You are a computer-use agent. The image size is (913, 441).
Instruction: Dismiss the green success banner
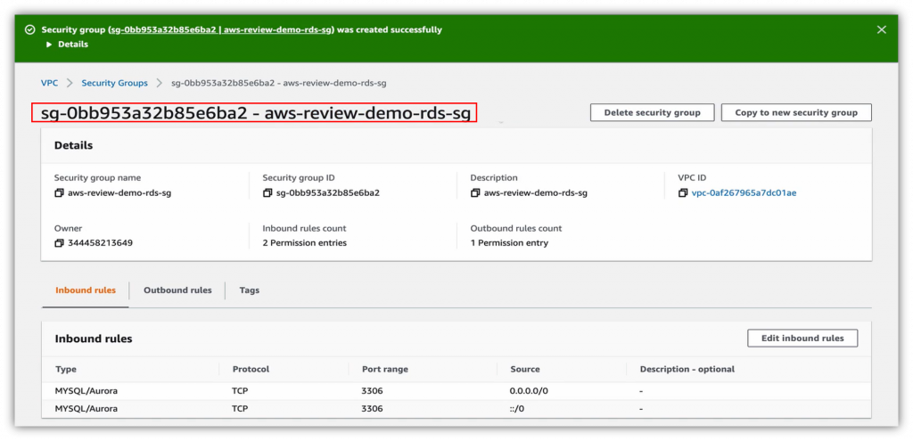(882, 29)
